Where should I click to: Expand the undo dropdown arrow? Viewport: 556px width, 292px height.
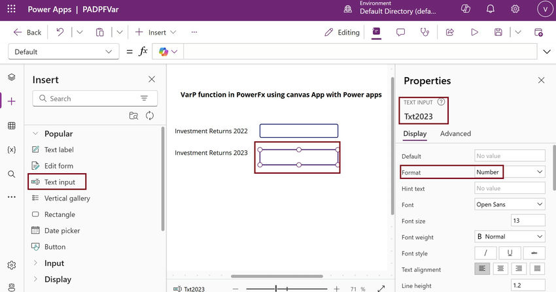(x=80, y=32)
